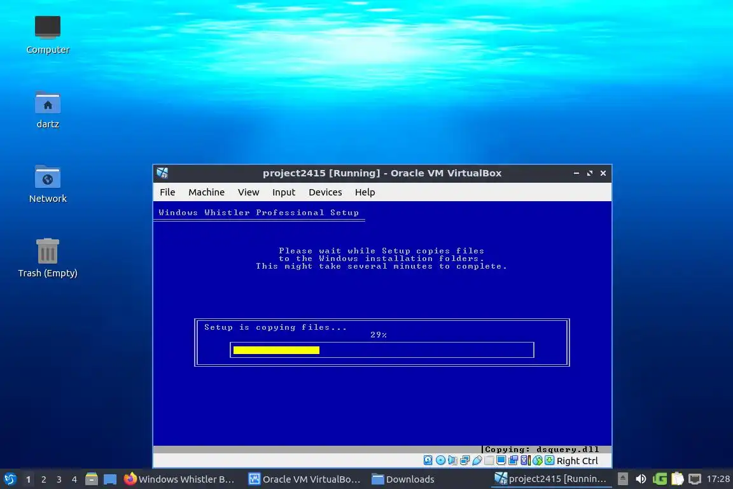Click the wired network tray icon

pos(695,479)
